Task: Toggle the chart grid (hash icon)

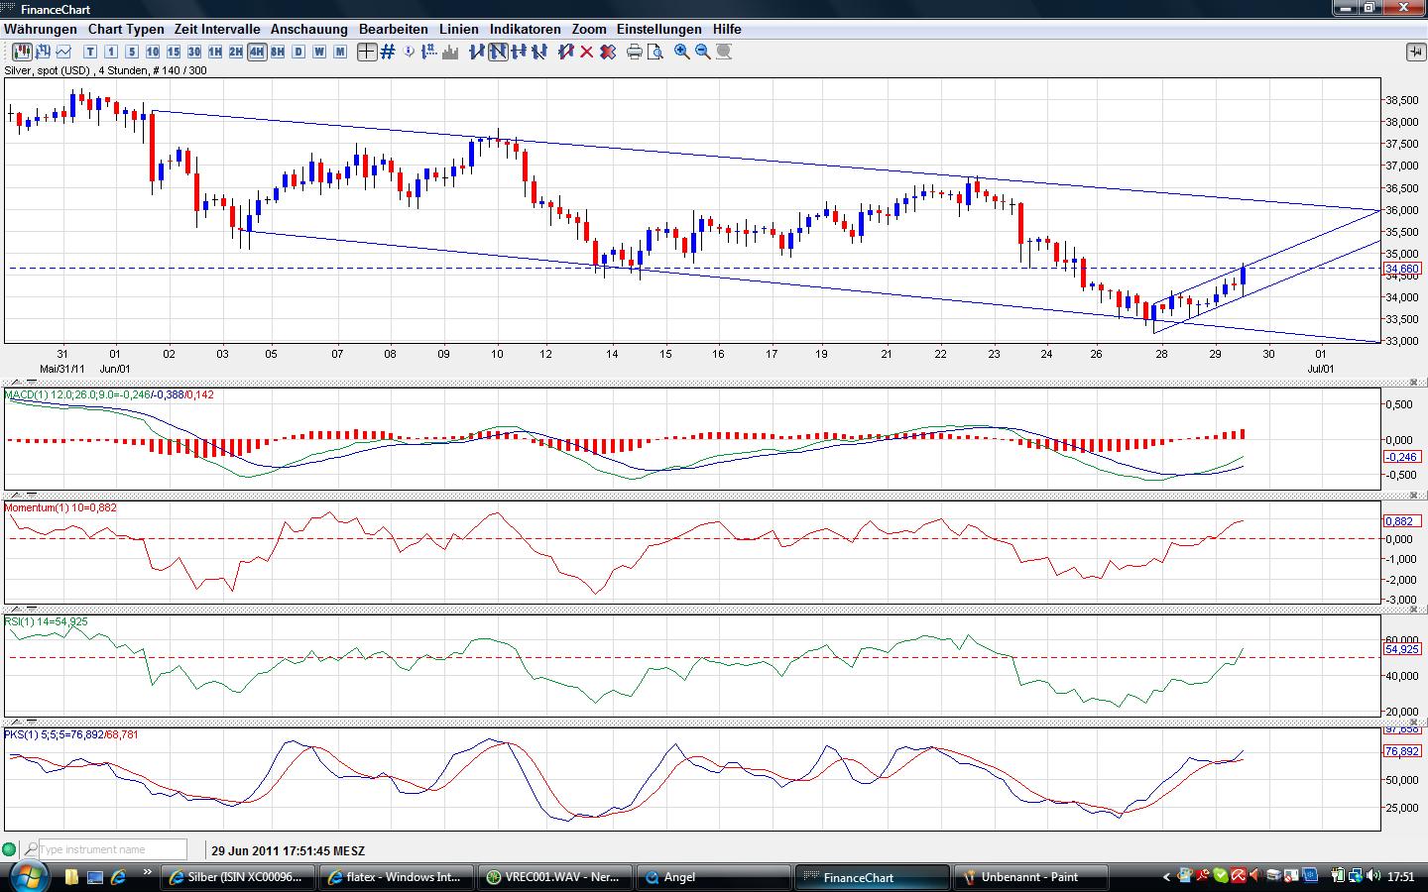Action: (x=388, y=52)
